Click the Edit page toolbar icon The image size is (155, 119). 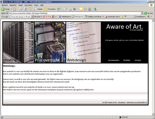75,9
